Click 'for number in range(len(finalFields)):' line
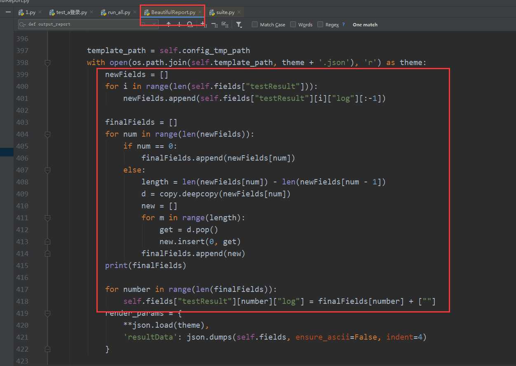Screen dimensions: 516x366 click(191, 289)
